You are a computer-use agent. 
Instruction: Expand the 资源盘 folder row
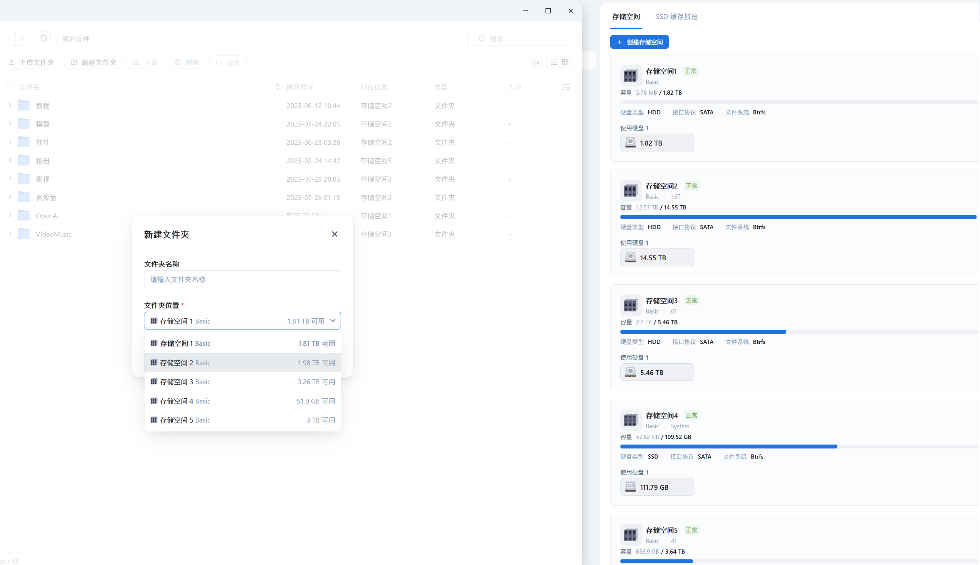(x=10, y=197)
